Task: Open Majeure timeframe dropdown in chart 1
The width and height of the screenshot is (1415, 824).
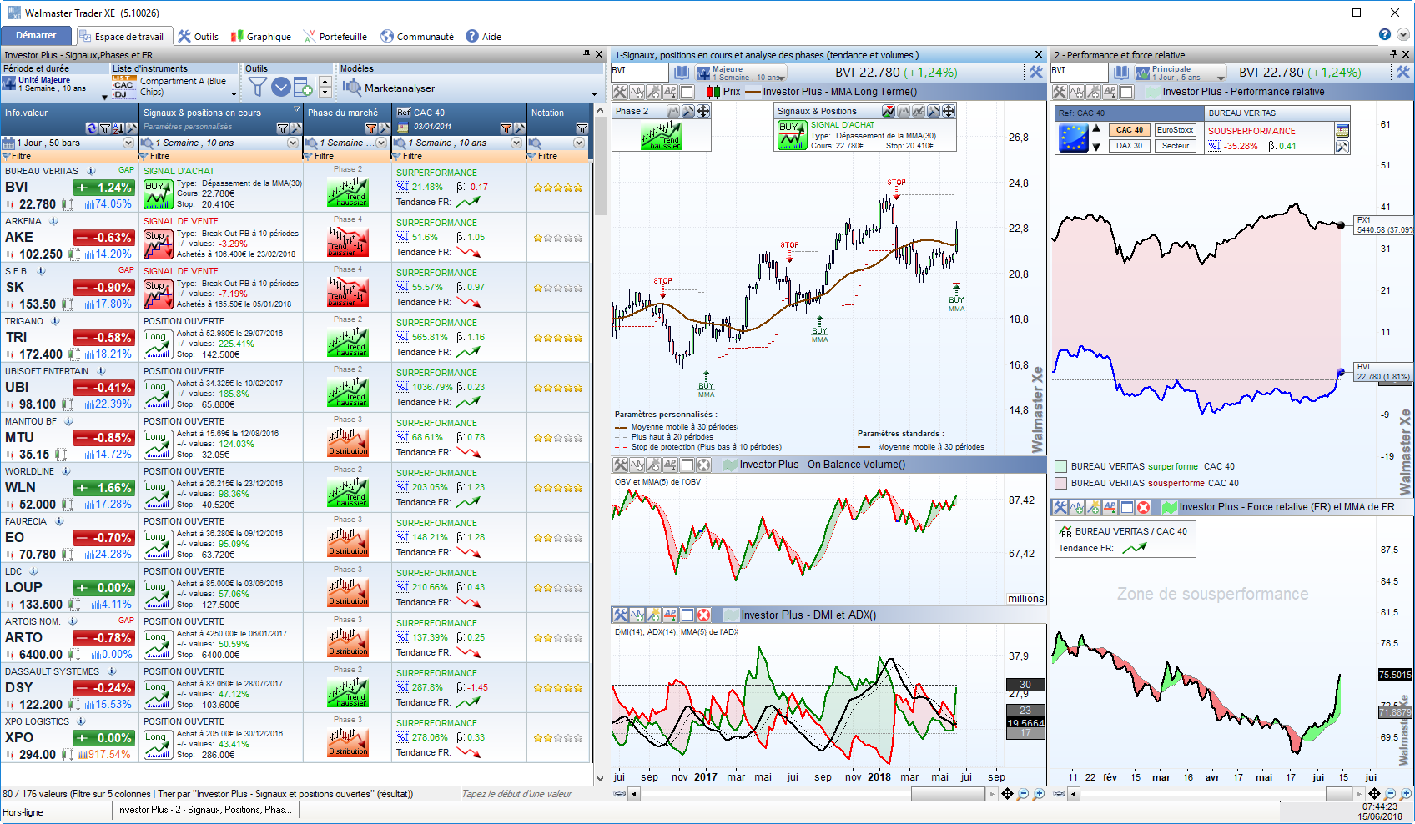Action: [740, 73]
